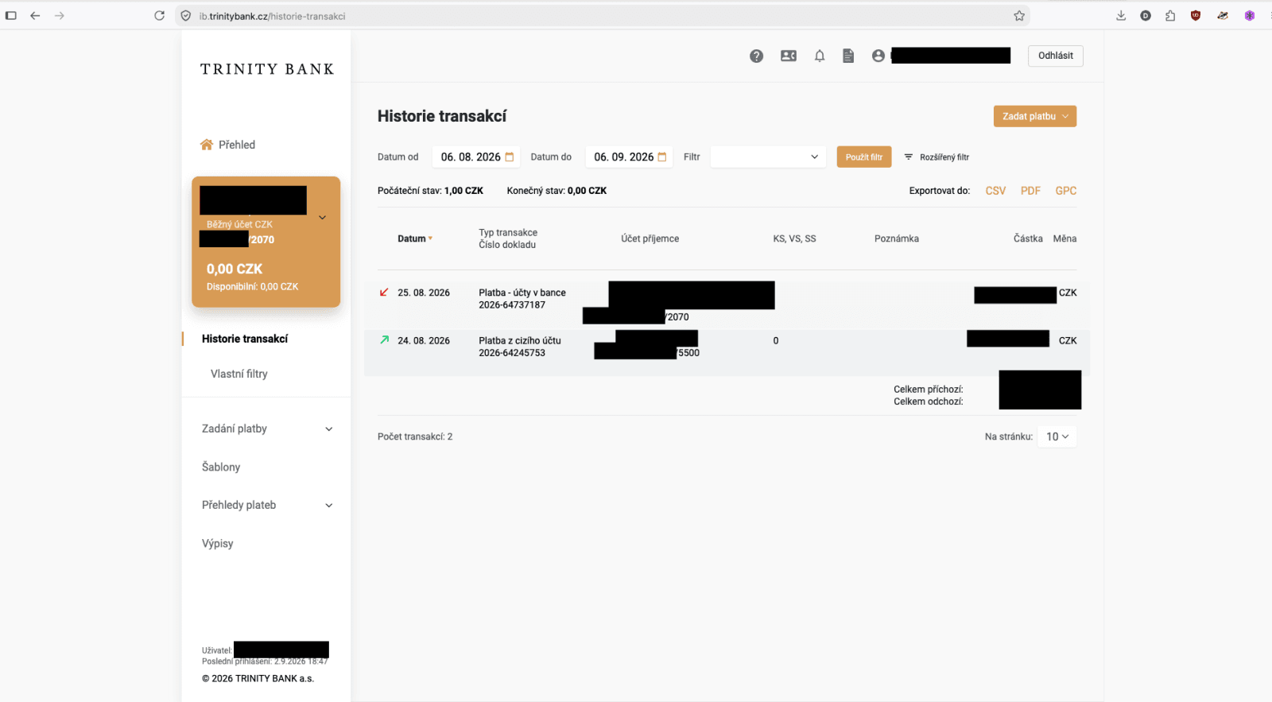This screenshot has height=702, width=1272.
Task: Select the 24. 08. 2026 transaction row
Action: pos(727,352)
